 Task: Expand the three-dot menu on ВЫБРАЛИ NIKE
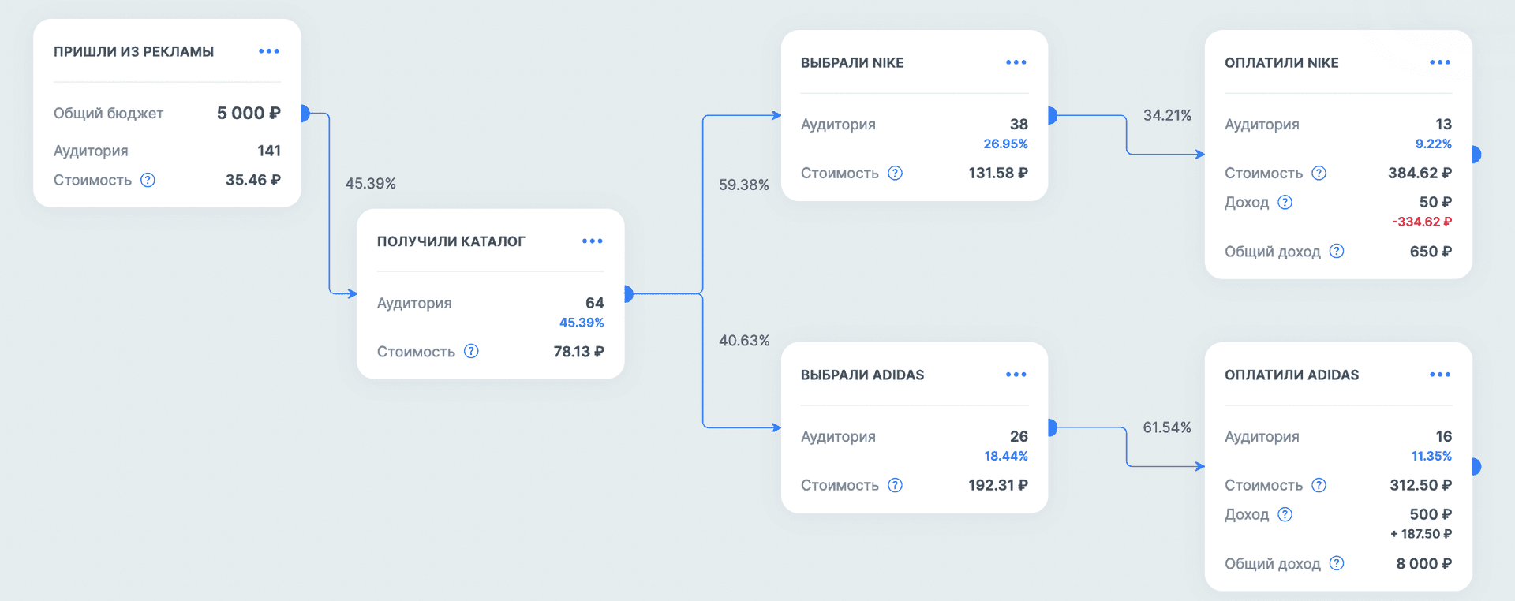click(1016, 62)
